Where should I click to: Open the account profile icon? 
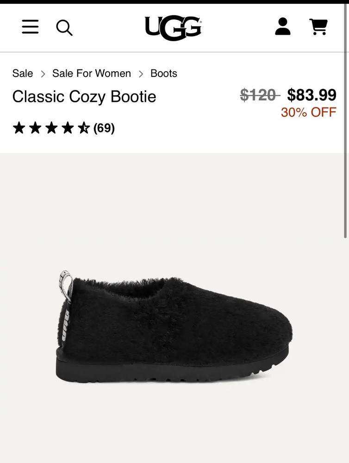(x=283, y=27)
